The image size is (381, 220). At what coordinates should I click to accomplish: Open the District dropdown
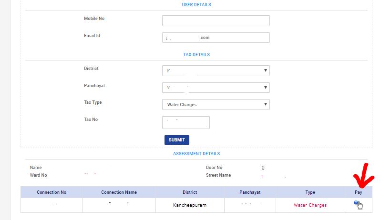216,70
